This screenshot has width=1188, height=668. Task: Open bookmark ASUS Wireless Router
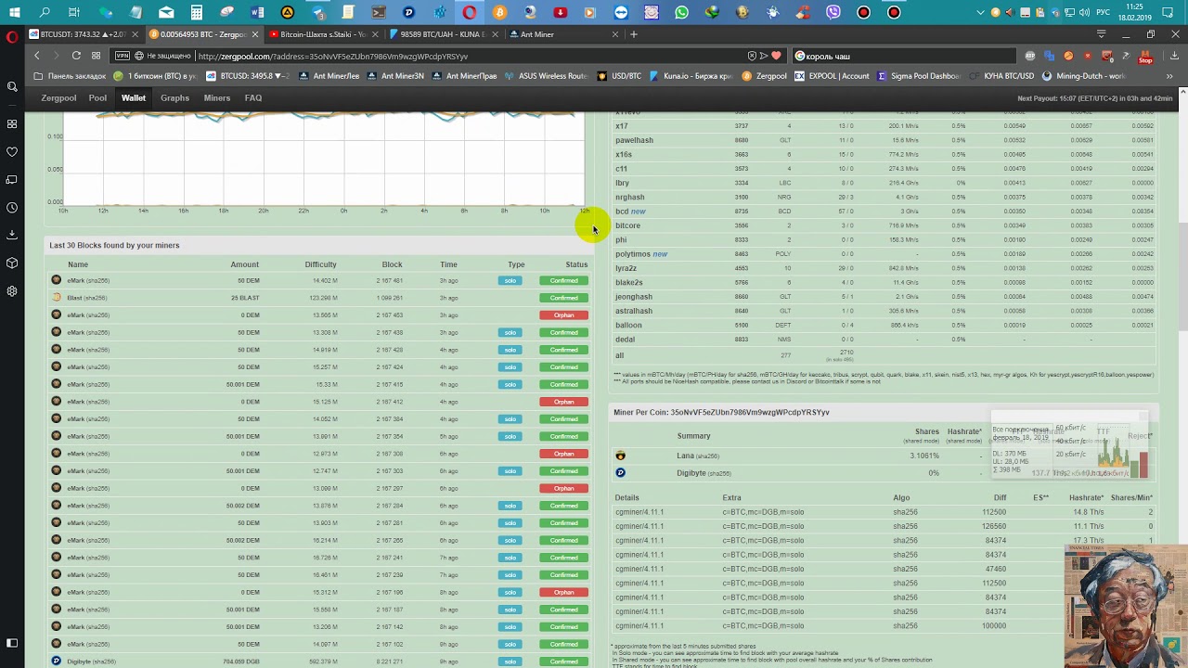click(544, 76)
